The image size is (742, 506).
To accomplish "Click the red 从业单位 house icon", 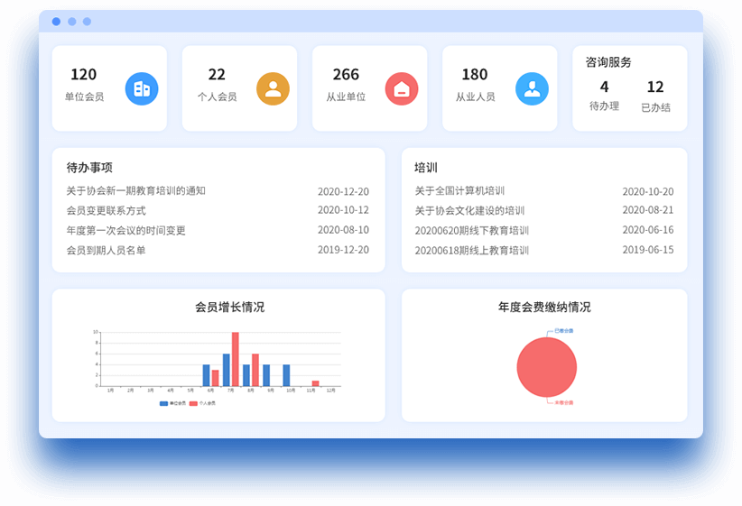I will pyautogui.click(x=402, y=88).
